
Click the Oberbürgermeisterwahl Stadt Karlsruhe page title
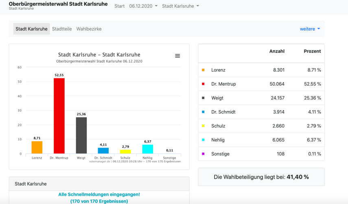click(x=58, y=4)
